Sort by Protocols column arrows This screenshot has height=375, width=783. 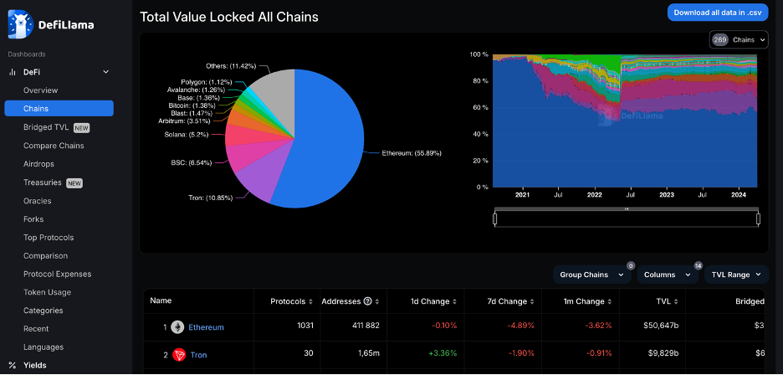pos(310,301)
